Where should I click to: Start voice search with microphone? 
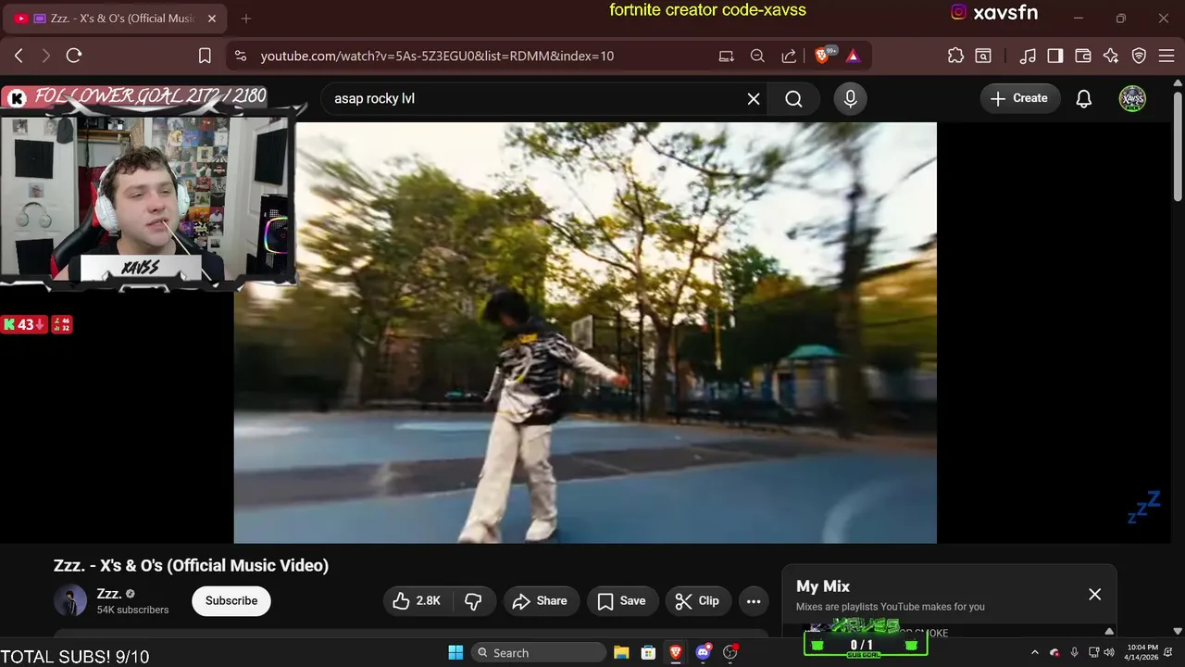click(850, 98)
